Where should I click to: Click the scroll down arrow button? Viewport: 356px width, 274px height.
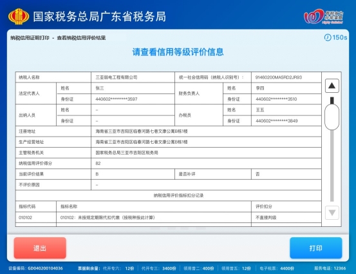click(332, 213)
